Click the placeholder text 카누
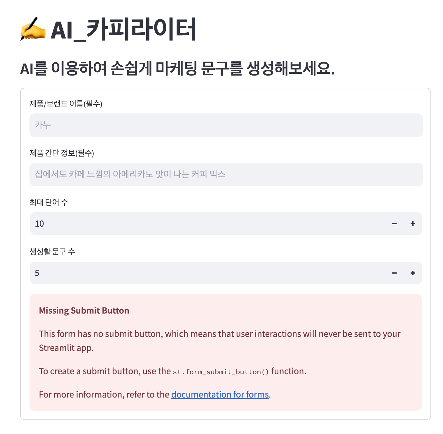Image resolution: width=443 pixels, height=434 pixels. pos(43,125)
